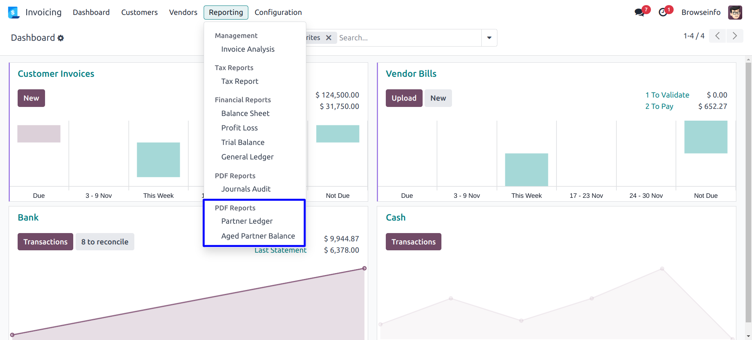Select Partner Ledger from the menu

pyautogui.click(x=247, y=221)
